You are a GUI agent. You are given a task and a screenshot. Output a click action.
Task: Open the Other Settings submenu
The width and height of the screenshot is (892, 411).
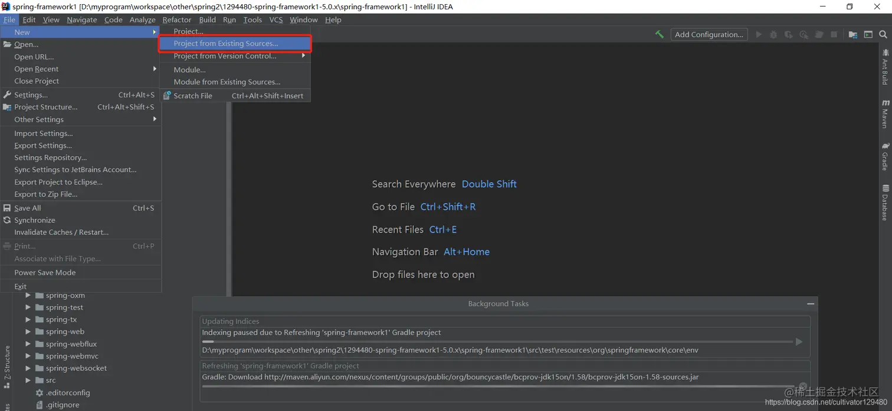[x=80, y=120]
